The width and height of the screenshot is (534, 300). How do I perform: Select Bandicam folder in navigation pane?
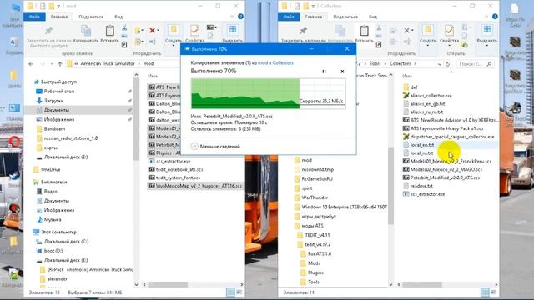click(x=54, y=129)
